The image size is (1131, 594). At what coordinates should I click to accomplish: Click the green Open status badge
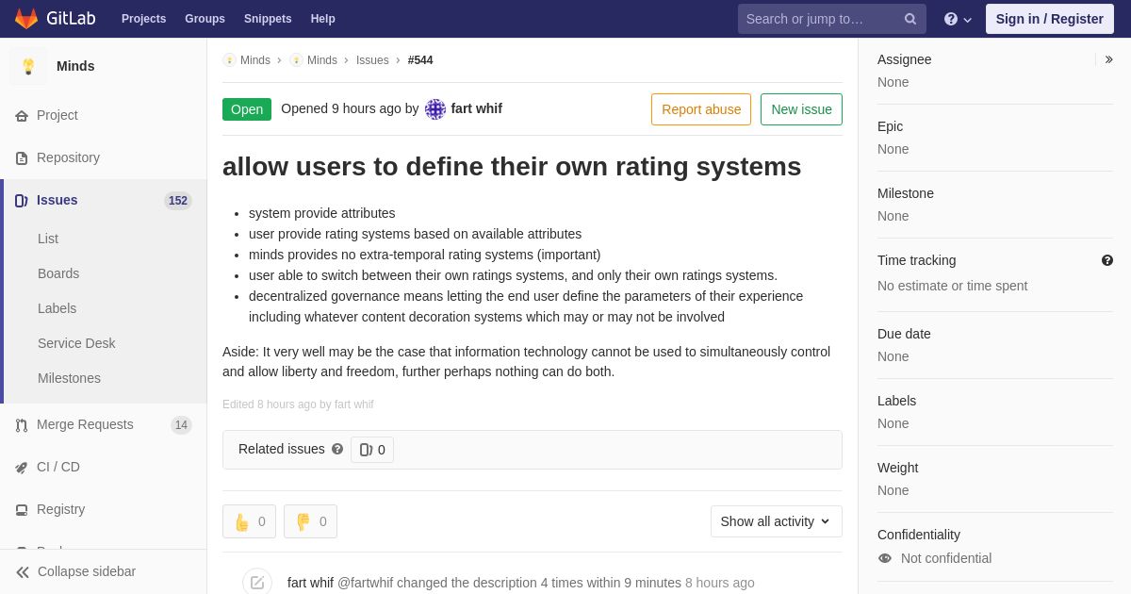pyautogui.click(x=247, y=109)
